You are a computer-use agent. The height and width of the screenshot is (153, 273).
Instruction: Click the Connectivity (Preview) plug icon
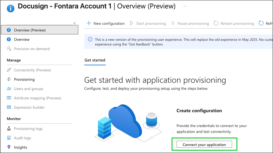[9, 70]
